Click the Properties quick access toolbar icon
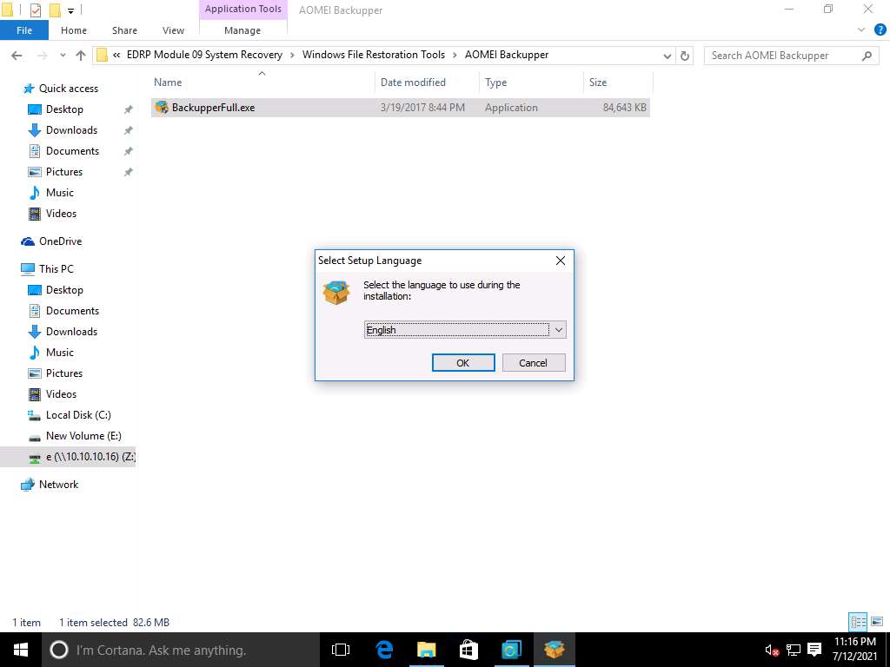This screenshot has height=667, width=890. (x=35, y=10)
